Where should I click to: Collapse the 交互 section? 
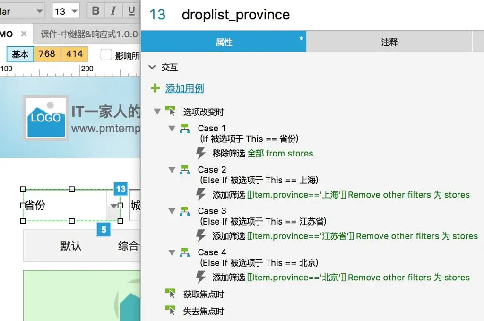[x=152, y=68]
